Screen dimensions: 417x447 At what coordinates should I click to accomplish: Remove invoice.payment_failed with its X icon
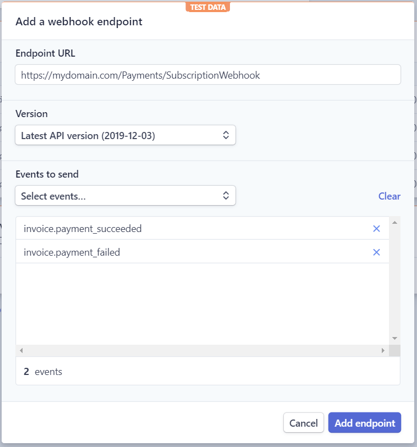tap(376, 252)
